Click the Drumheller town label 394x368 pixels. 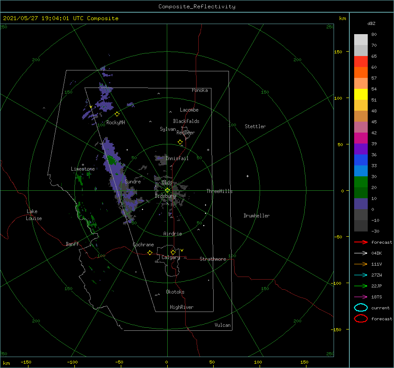click(x=257, y=216)
